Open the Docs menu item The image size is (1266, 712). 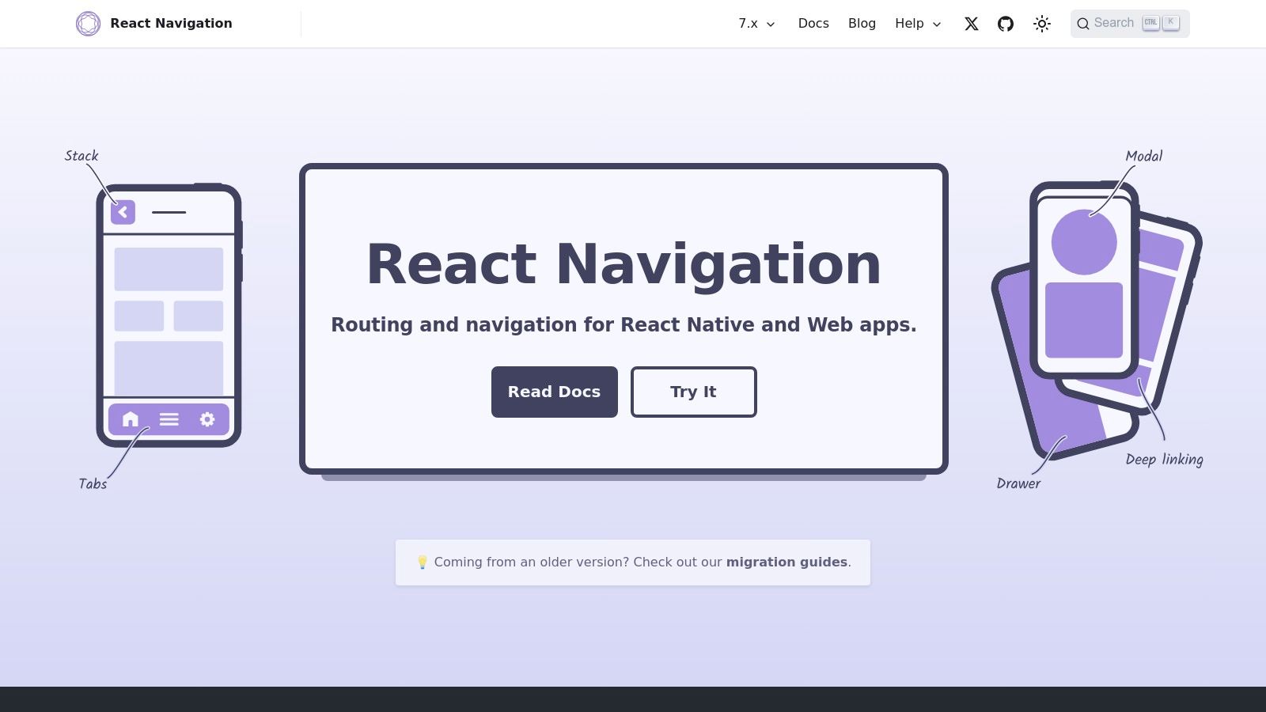pos(813,24)
